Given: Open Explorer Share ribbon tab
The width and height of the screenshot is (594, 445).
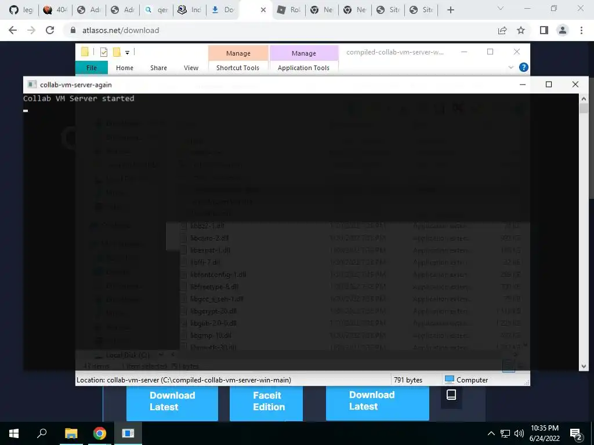Looking at the screenshot, I should (158, 68).
